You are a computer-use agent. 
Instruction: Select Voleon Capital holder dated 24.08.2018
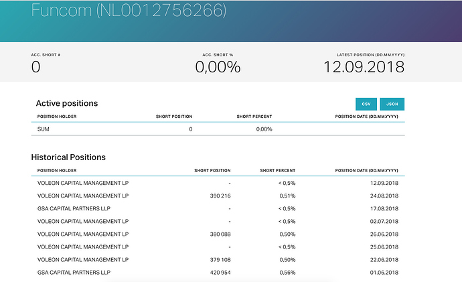click(x=83, y=196)
